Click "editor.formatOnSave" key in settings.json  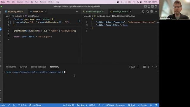pos(109,25)
